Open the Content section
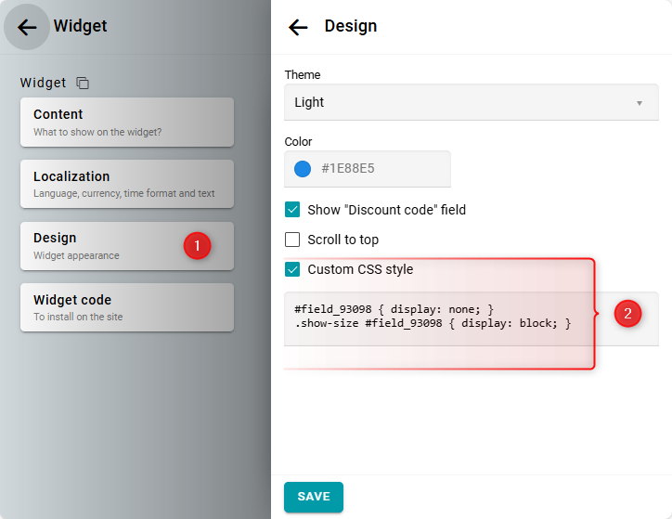This screenshot has height=519, width=672. (x=126, y=122)
